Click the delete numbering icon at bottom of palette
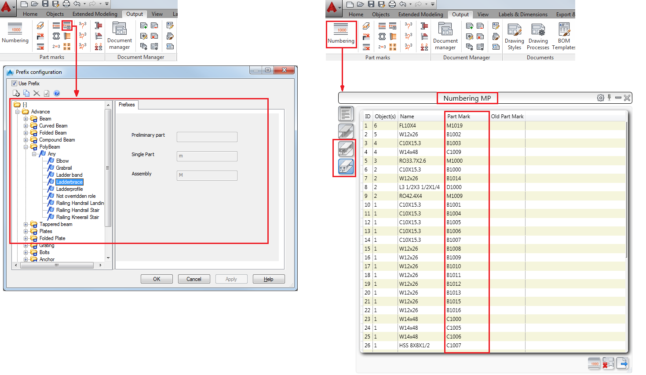Screen dimensions: 646x375 point(609,363)
